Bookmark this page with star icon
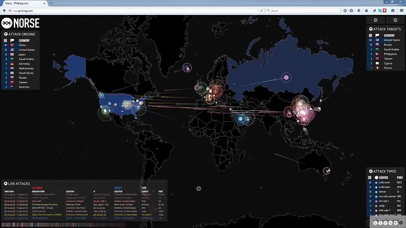Viewport: 406px width, 228px height. click(x=345, y=10)
